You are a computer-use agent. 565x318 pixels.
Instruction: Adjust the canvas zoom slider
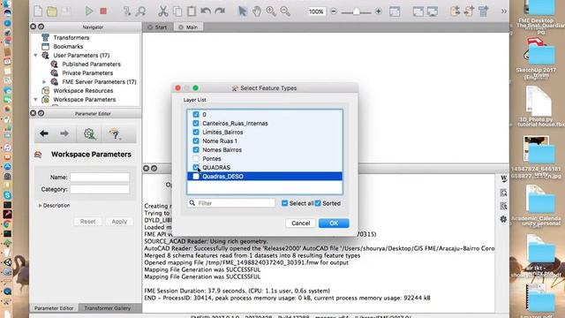click(356, 11)
